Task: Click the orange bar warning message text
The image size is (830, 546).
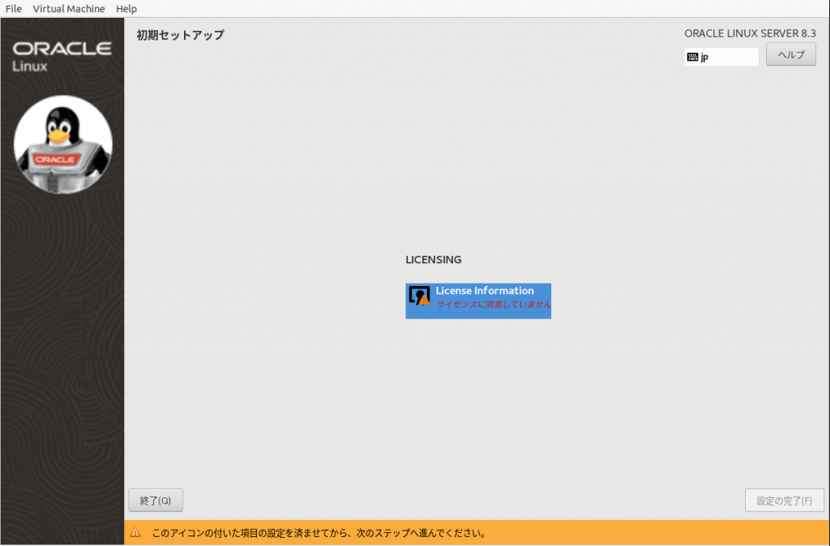Action: (x=319, y=534)
